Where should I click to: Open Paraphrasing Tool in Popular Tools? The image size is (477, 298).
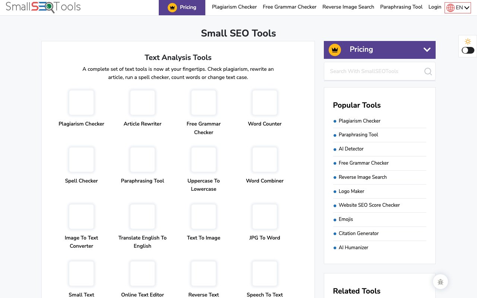[358, 135]
